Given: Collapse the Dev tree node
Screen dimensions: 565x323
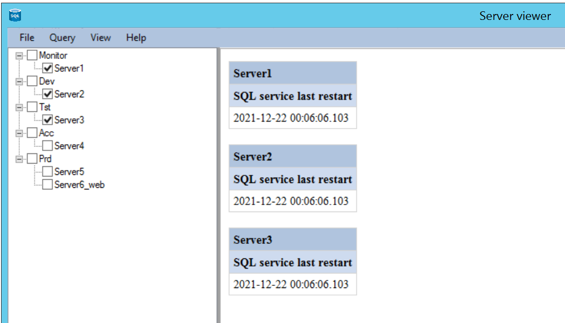Looking at the screenshot, I should [19, 81].
